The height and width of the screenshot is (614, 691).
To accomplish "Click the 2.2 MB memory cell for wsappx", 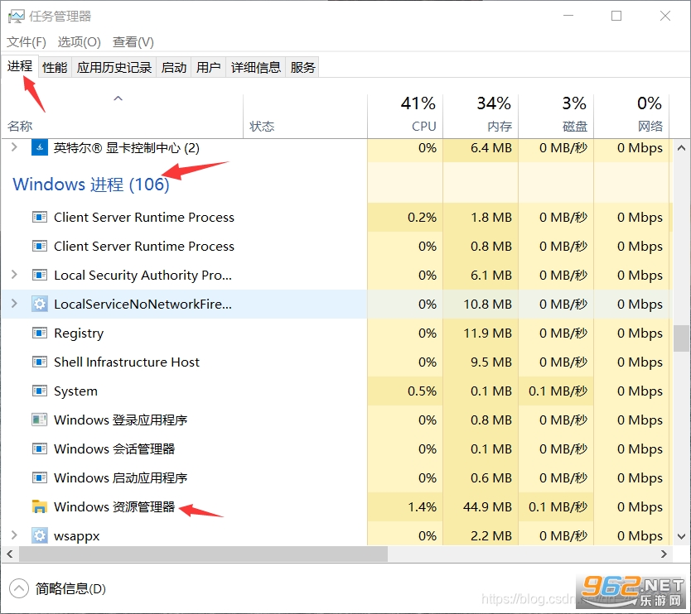I will (481, 535).
